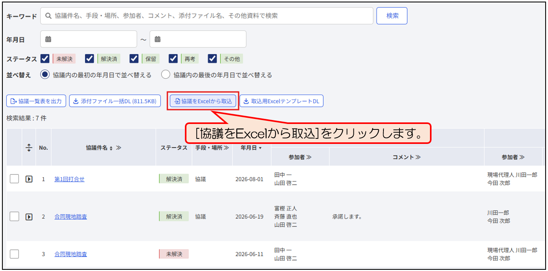Select 協議内の最後の年月日で並べ替える radio

tap(166, 75)
